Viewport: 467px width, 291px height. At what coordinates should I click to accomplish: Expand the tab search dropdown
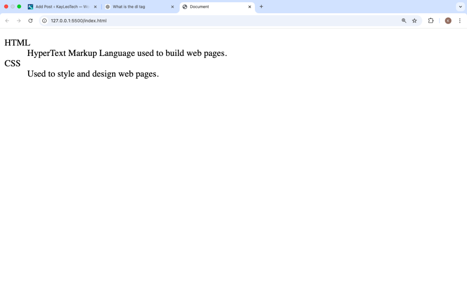[460, 7]
